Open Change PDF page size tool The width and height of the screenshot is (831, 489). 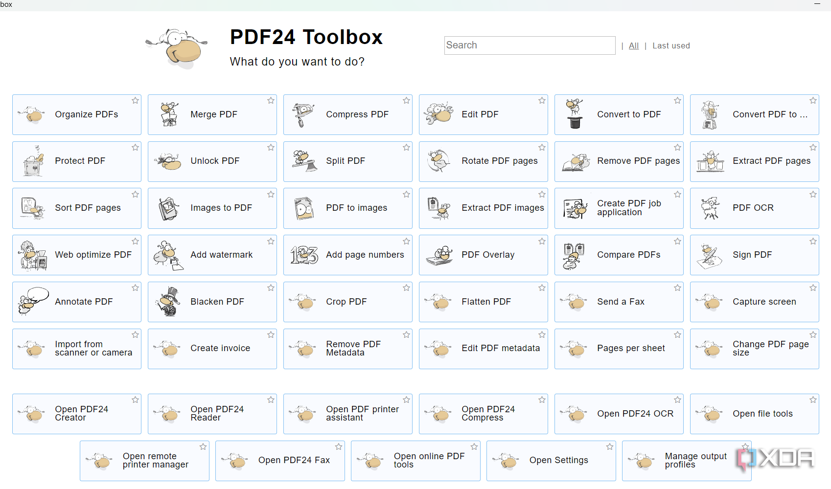pyautogui.click(x=754, y=349)
